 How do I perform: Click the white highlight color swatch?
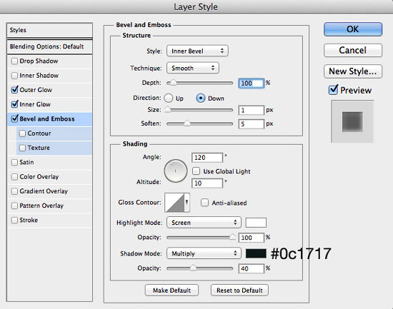tap(256, 223)
